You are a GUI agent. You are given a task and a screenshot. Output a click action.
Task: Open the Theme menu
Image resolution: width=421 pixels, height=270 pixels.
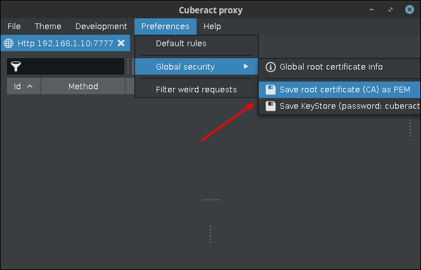pos(48,27)
